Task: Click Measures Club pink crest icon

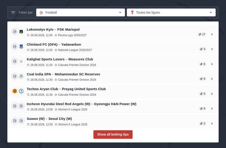Action: coord(21,61)
